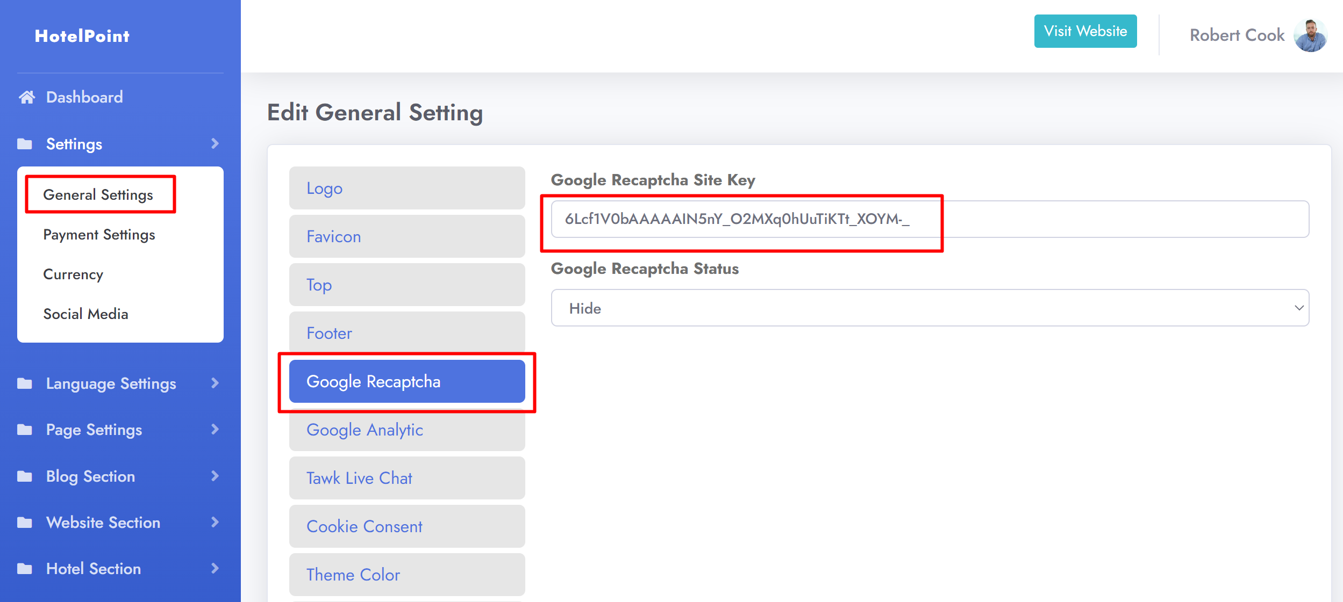Switch to the Logo tab
The image size is (1343, 602).
click(x=407, y=188)
